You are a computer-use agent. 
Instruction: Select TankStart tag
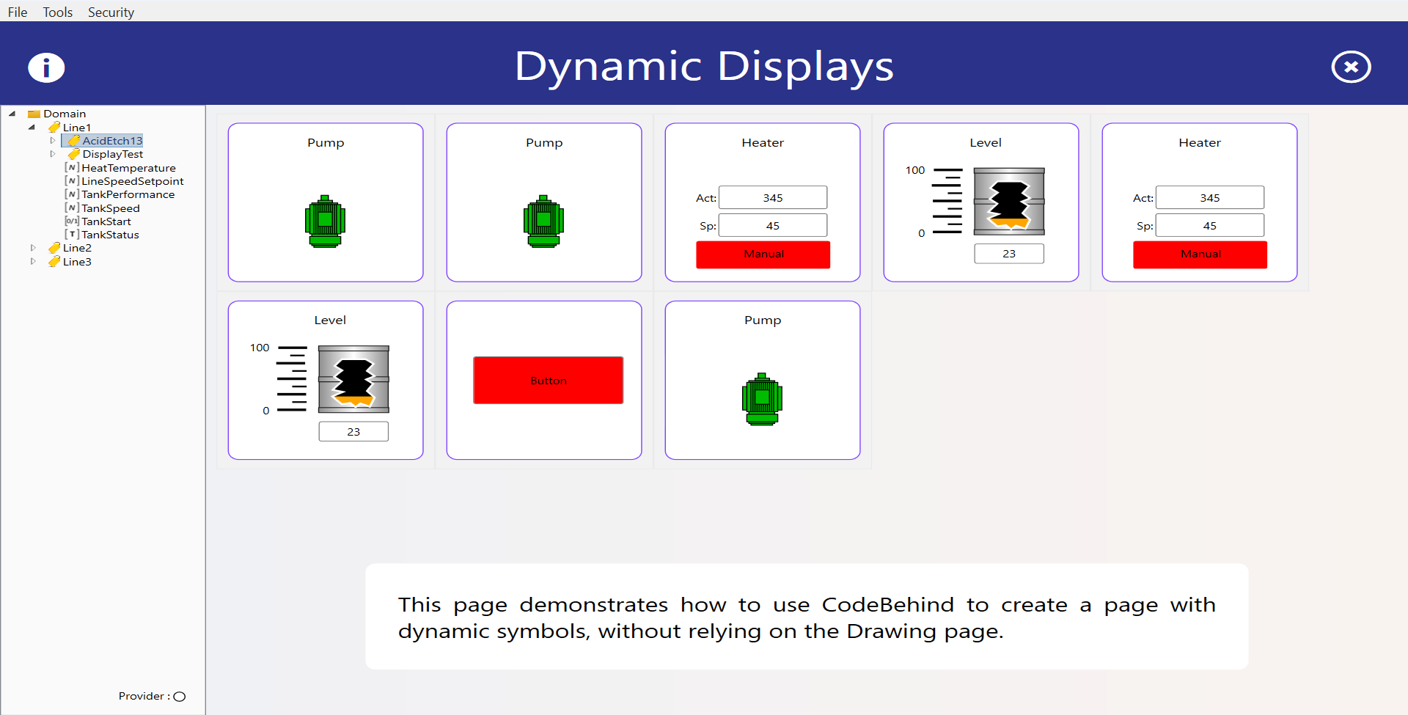[106, 221]
